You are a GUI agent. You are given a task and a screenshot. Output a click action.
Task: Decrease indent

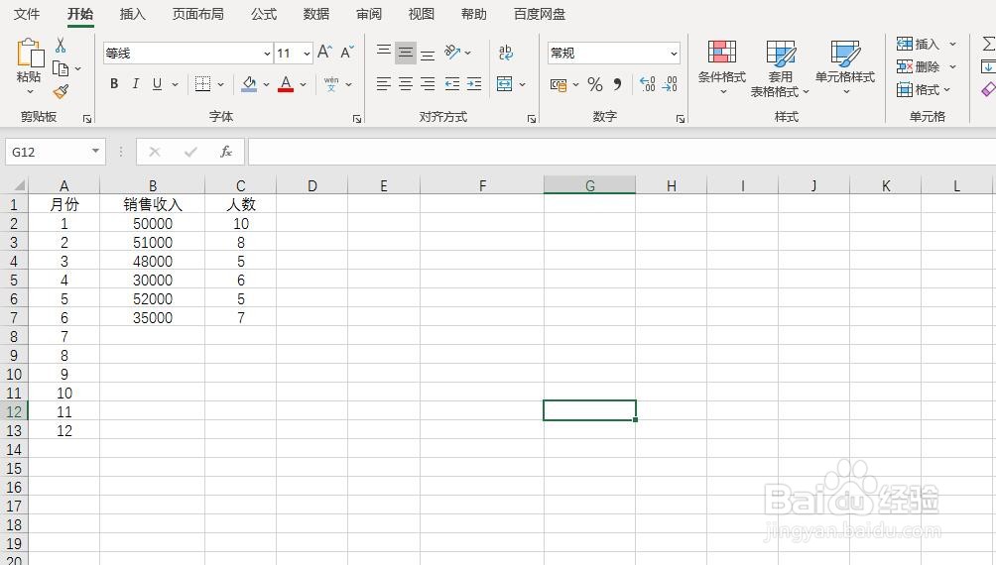coord(452,84)
